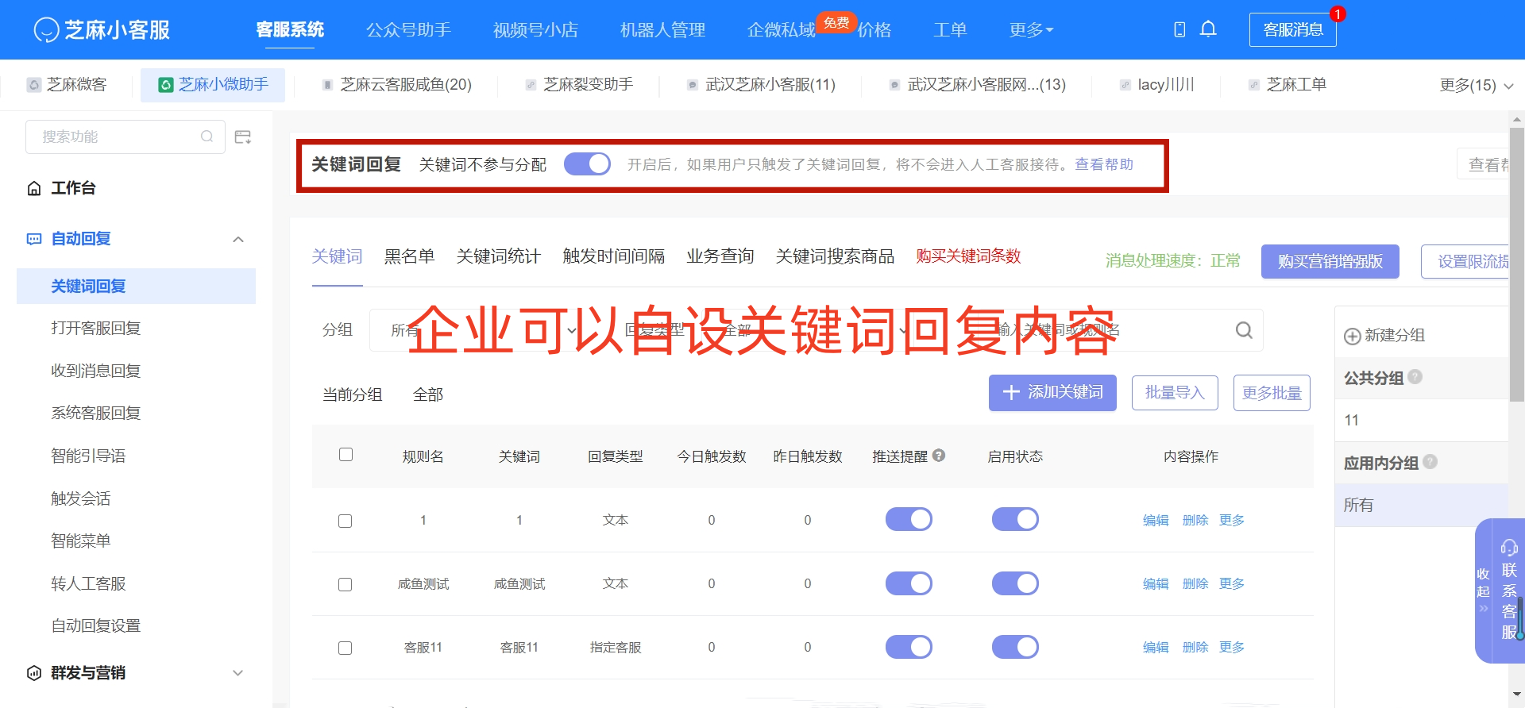Click the help icon beside 推送提醒
Image resolution: width=1525 pixels, height=708 pixels.
coord(939,456)
